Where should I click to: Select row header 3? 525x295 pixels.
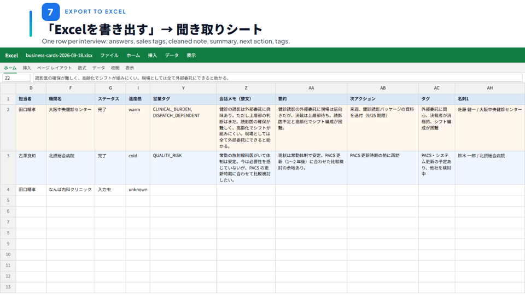[8, 168]
